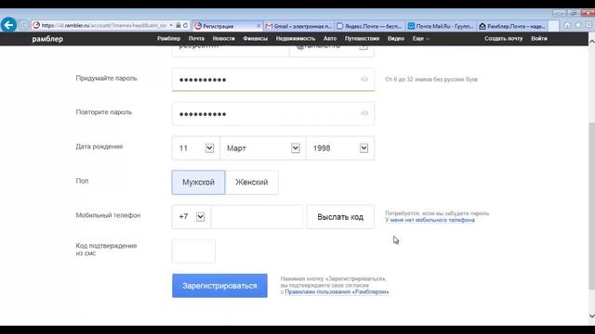Show password with eye icon in repeat password field

coord(364,113)
